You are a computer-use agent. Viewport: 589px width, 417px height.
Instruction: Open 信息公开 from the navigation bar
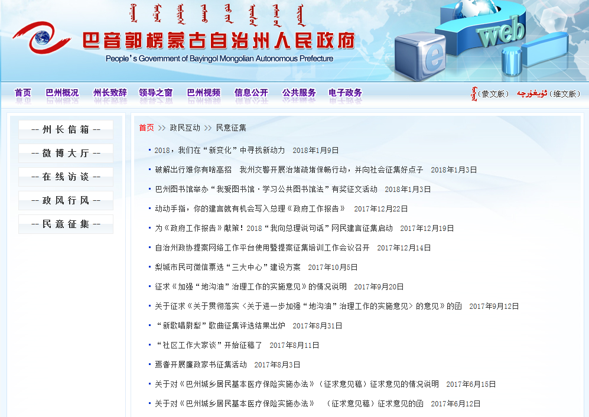tap(251, 93)
